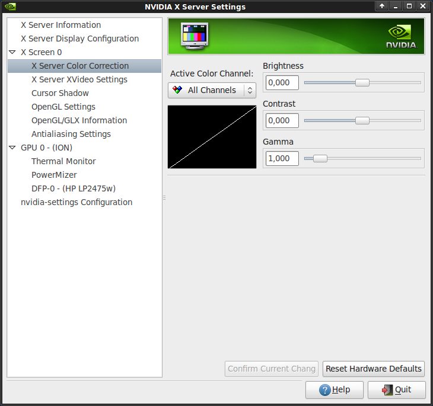The width and height of the screenshot is (433, 406).
Task: Open OpenGL Settings page
Action: pos(63,107)
